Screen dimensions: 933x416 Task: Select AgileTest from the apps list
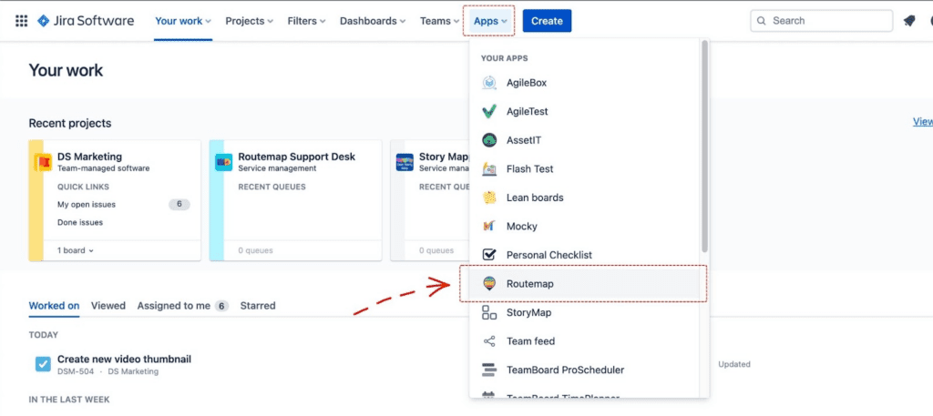tap(583, 111)
